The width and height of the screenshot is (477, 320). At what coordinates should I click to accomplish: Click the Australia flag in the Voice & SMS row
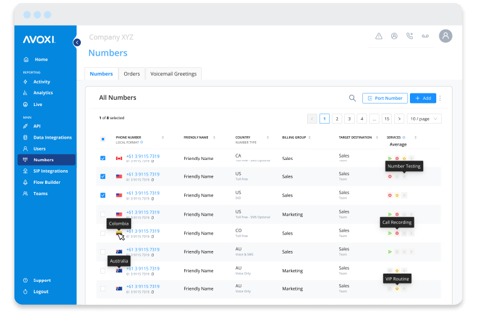pos(119,252)
